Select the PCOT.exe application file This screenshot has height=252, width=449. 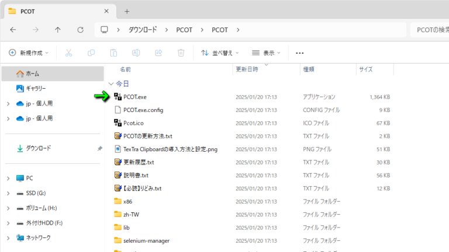pos(134,97)
